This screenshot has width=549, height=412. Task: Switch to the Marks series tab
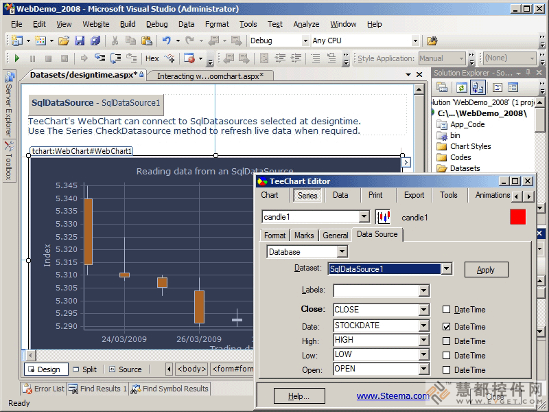click(x=304, y=236)
